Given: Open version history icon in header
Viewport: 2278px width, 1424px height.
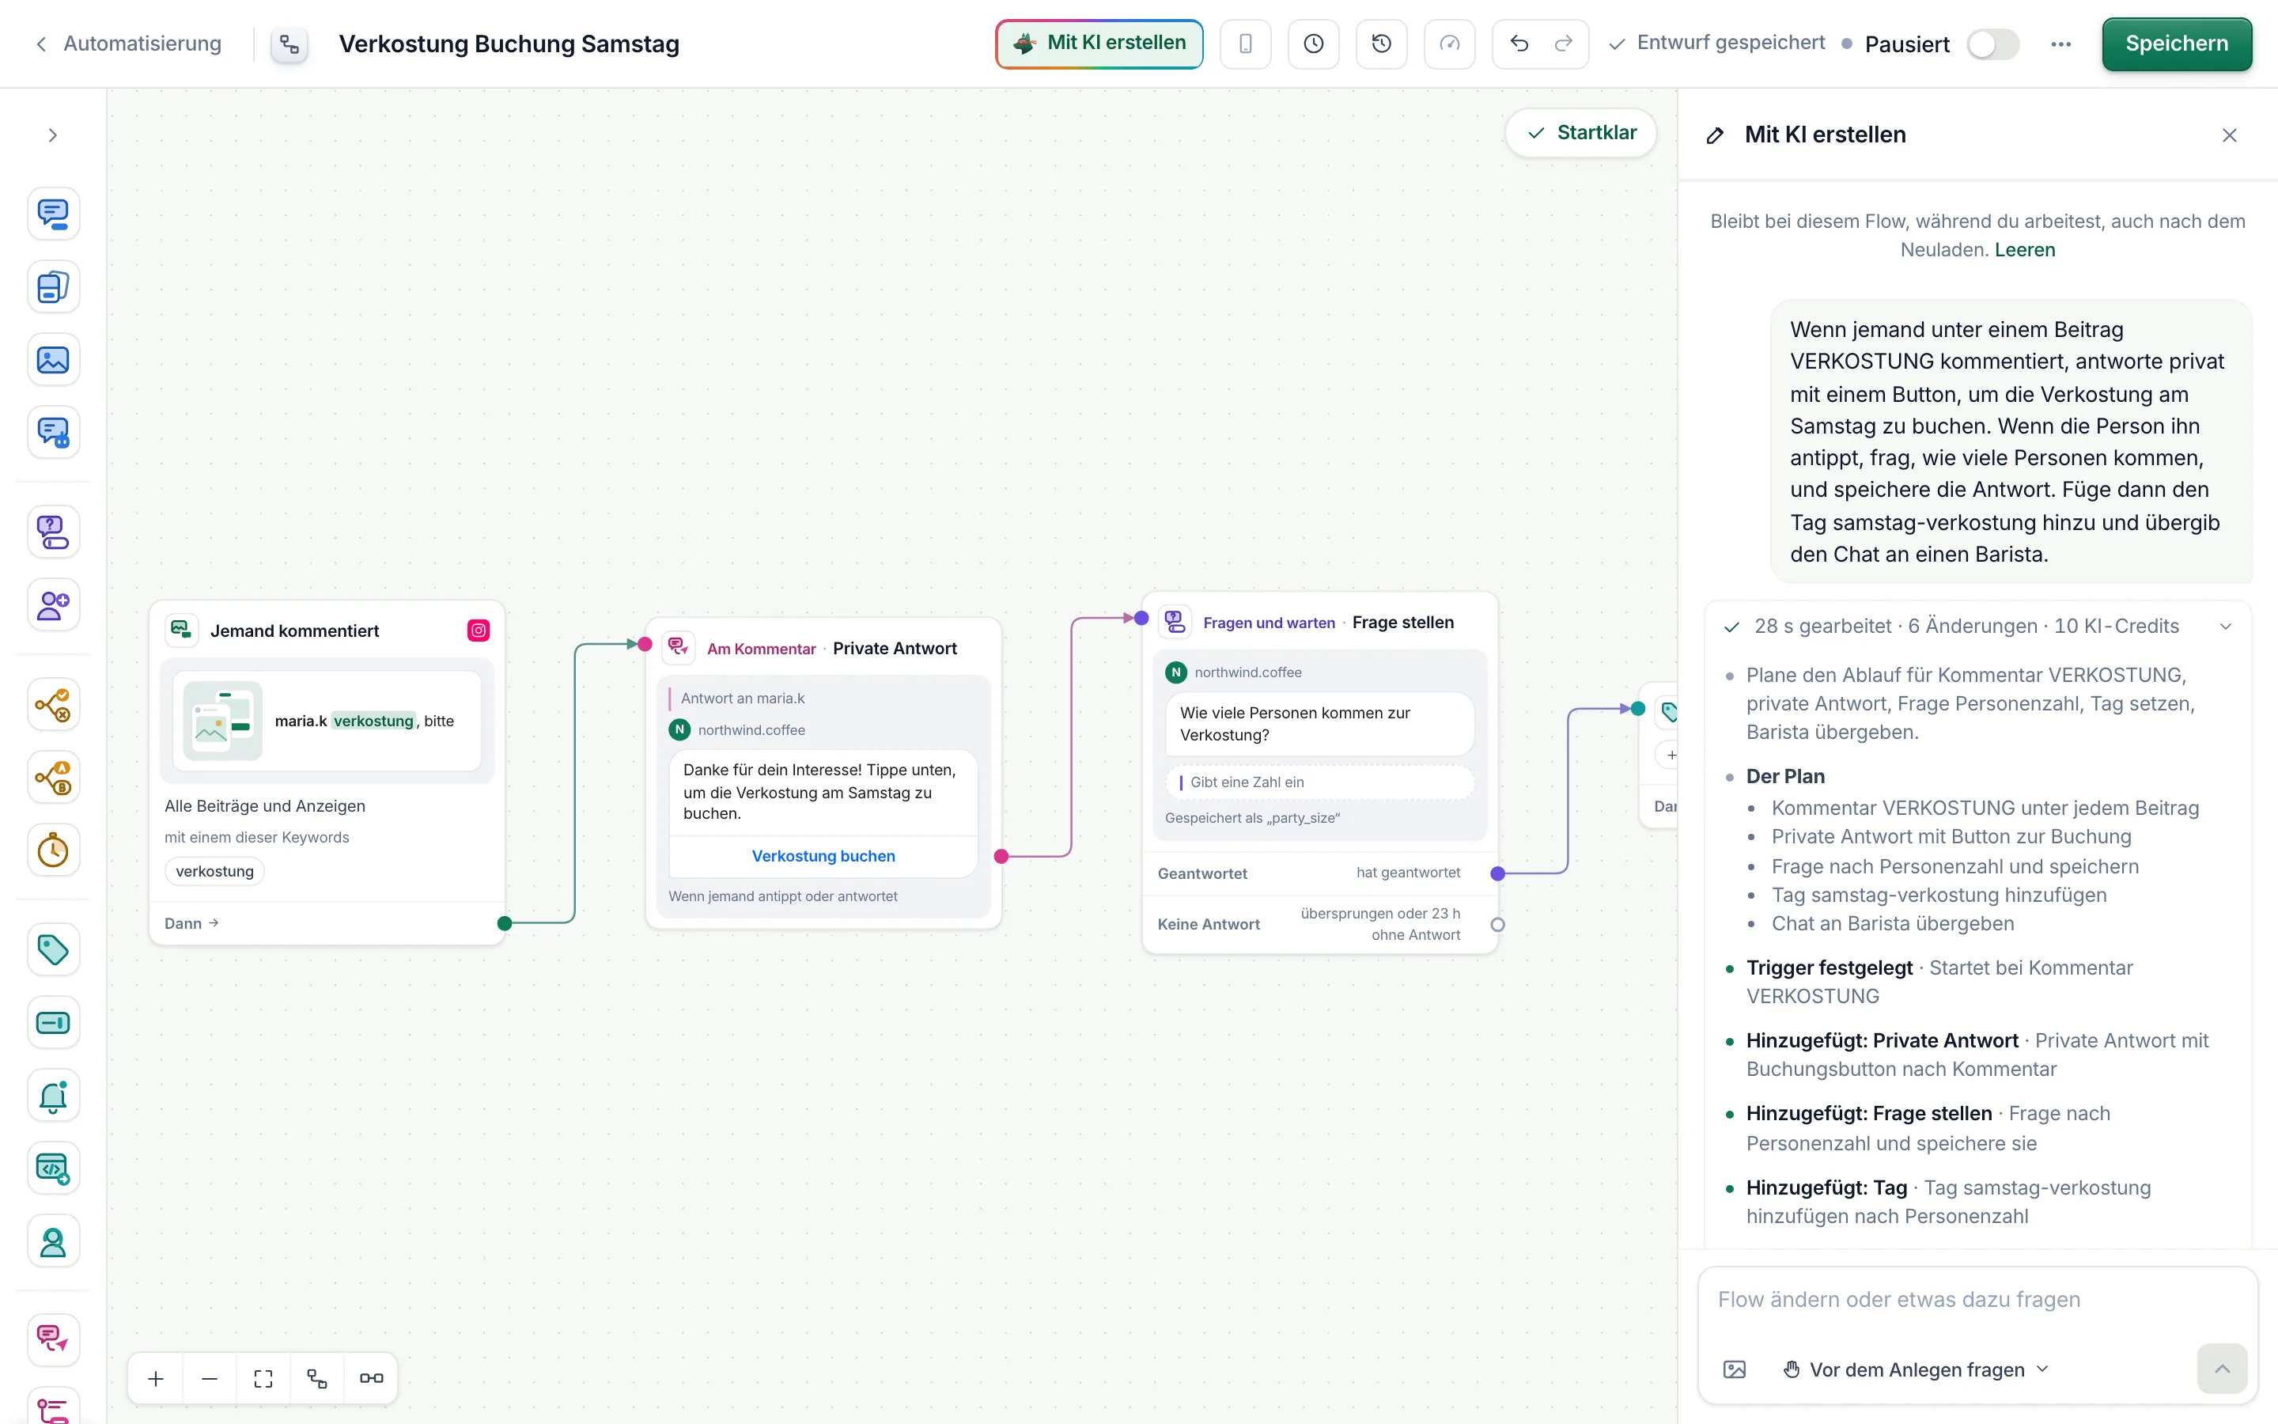Looking at the screenshot, I should click(1381, 44).
